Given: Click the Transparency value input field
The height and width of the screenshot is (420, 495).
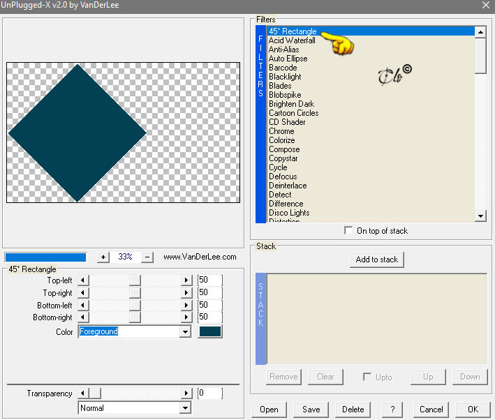Looking at the screenshot, I should (209, 393).
